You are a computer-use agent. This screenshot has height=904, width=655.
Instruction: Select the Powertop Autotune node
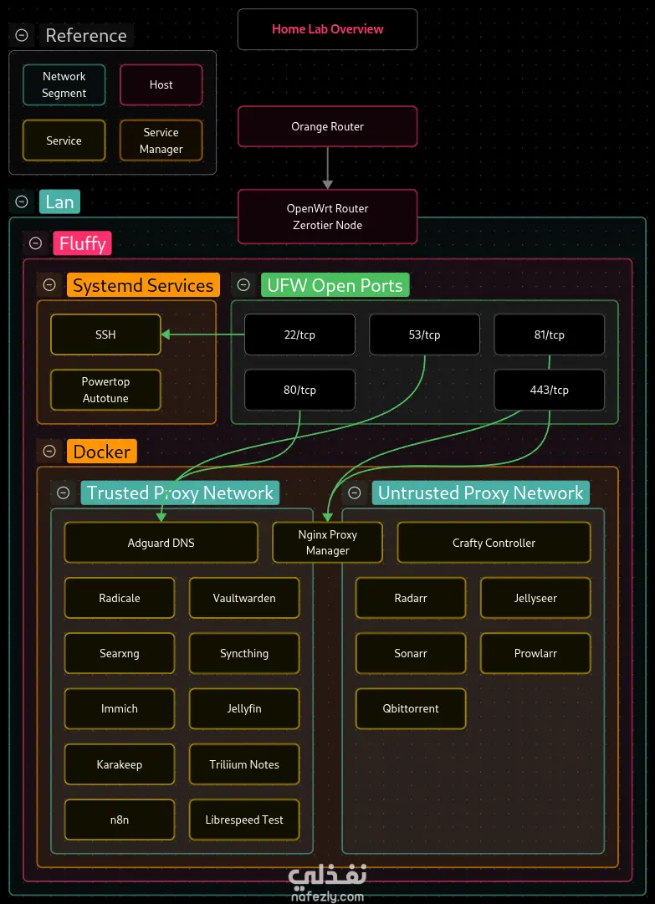105,390
